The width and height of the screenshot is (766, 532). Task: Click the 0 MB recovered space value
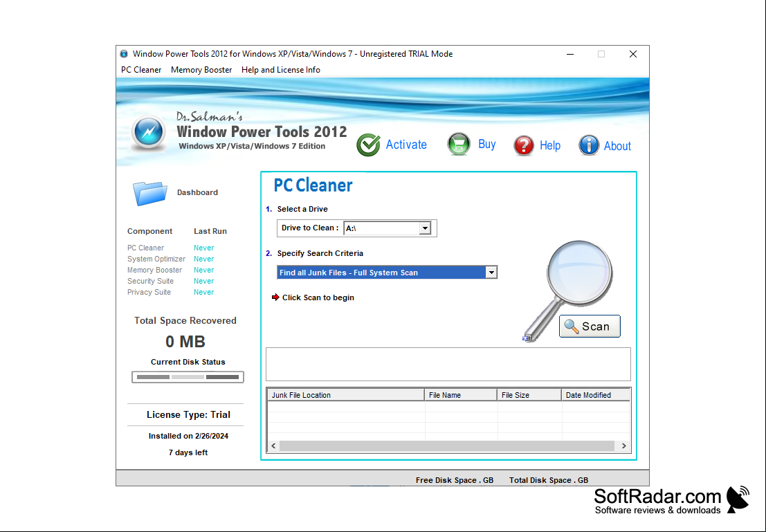(185, 342)
